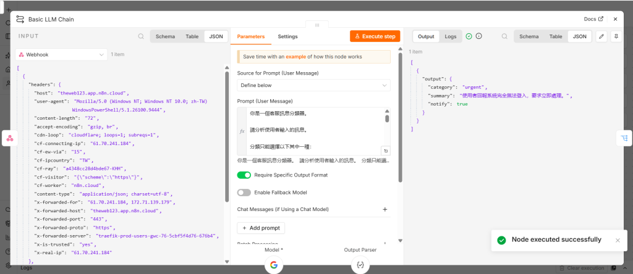
Task: Open the Parameters tab
Action: (251, 36)
